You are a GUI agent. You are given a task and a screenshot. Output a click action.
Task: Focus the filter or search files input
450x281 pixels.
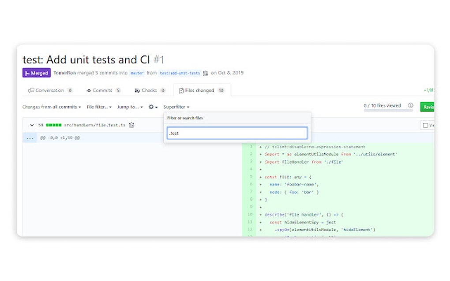point(237,133)
